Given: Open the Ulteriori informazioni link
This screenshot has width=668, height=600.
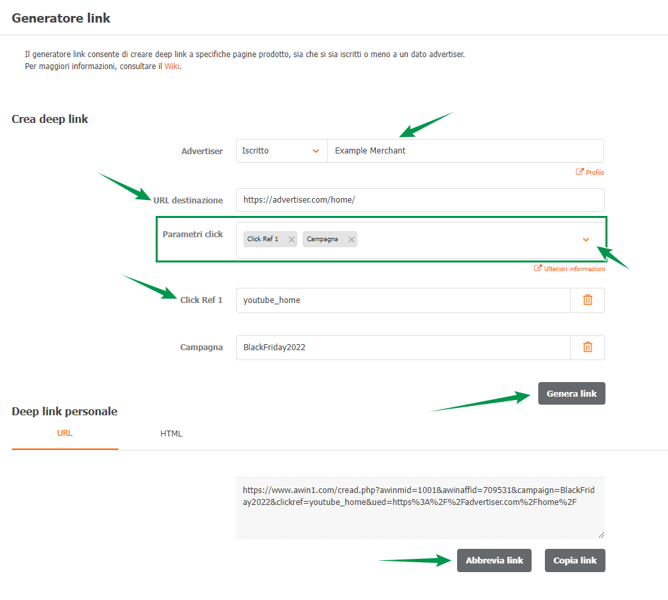Looking at the screenshot, I should click(x=575, y=269).
